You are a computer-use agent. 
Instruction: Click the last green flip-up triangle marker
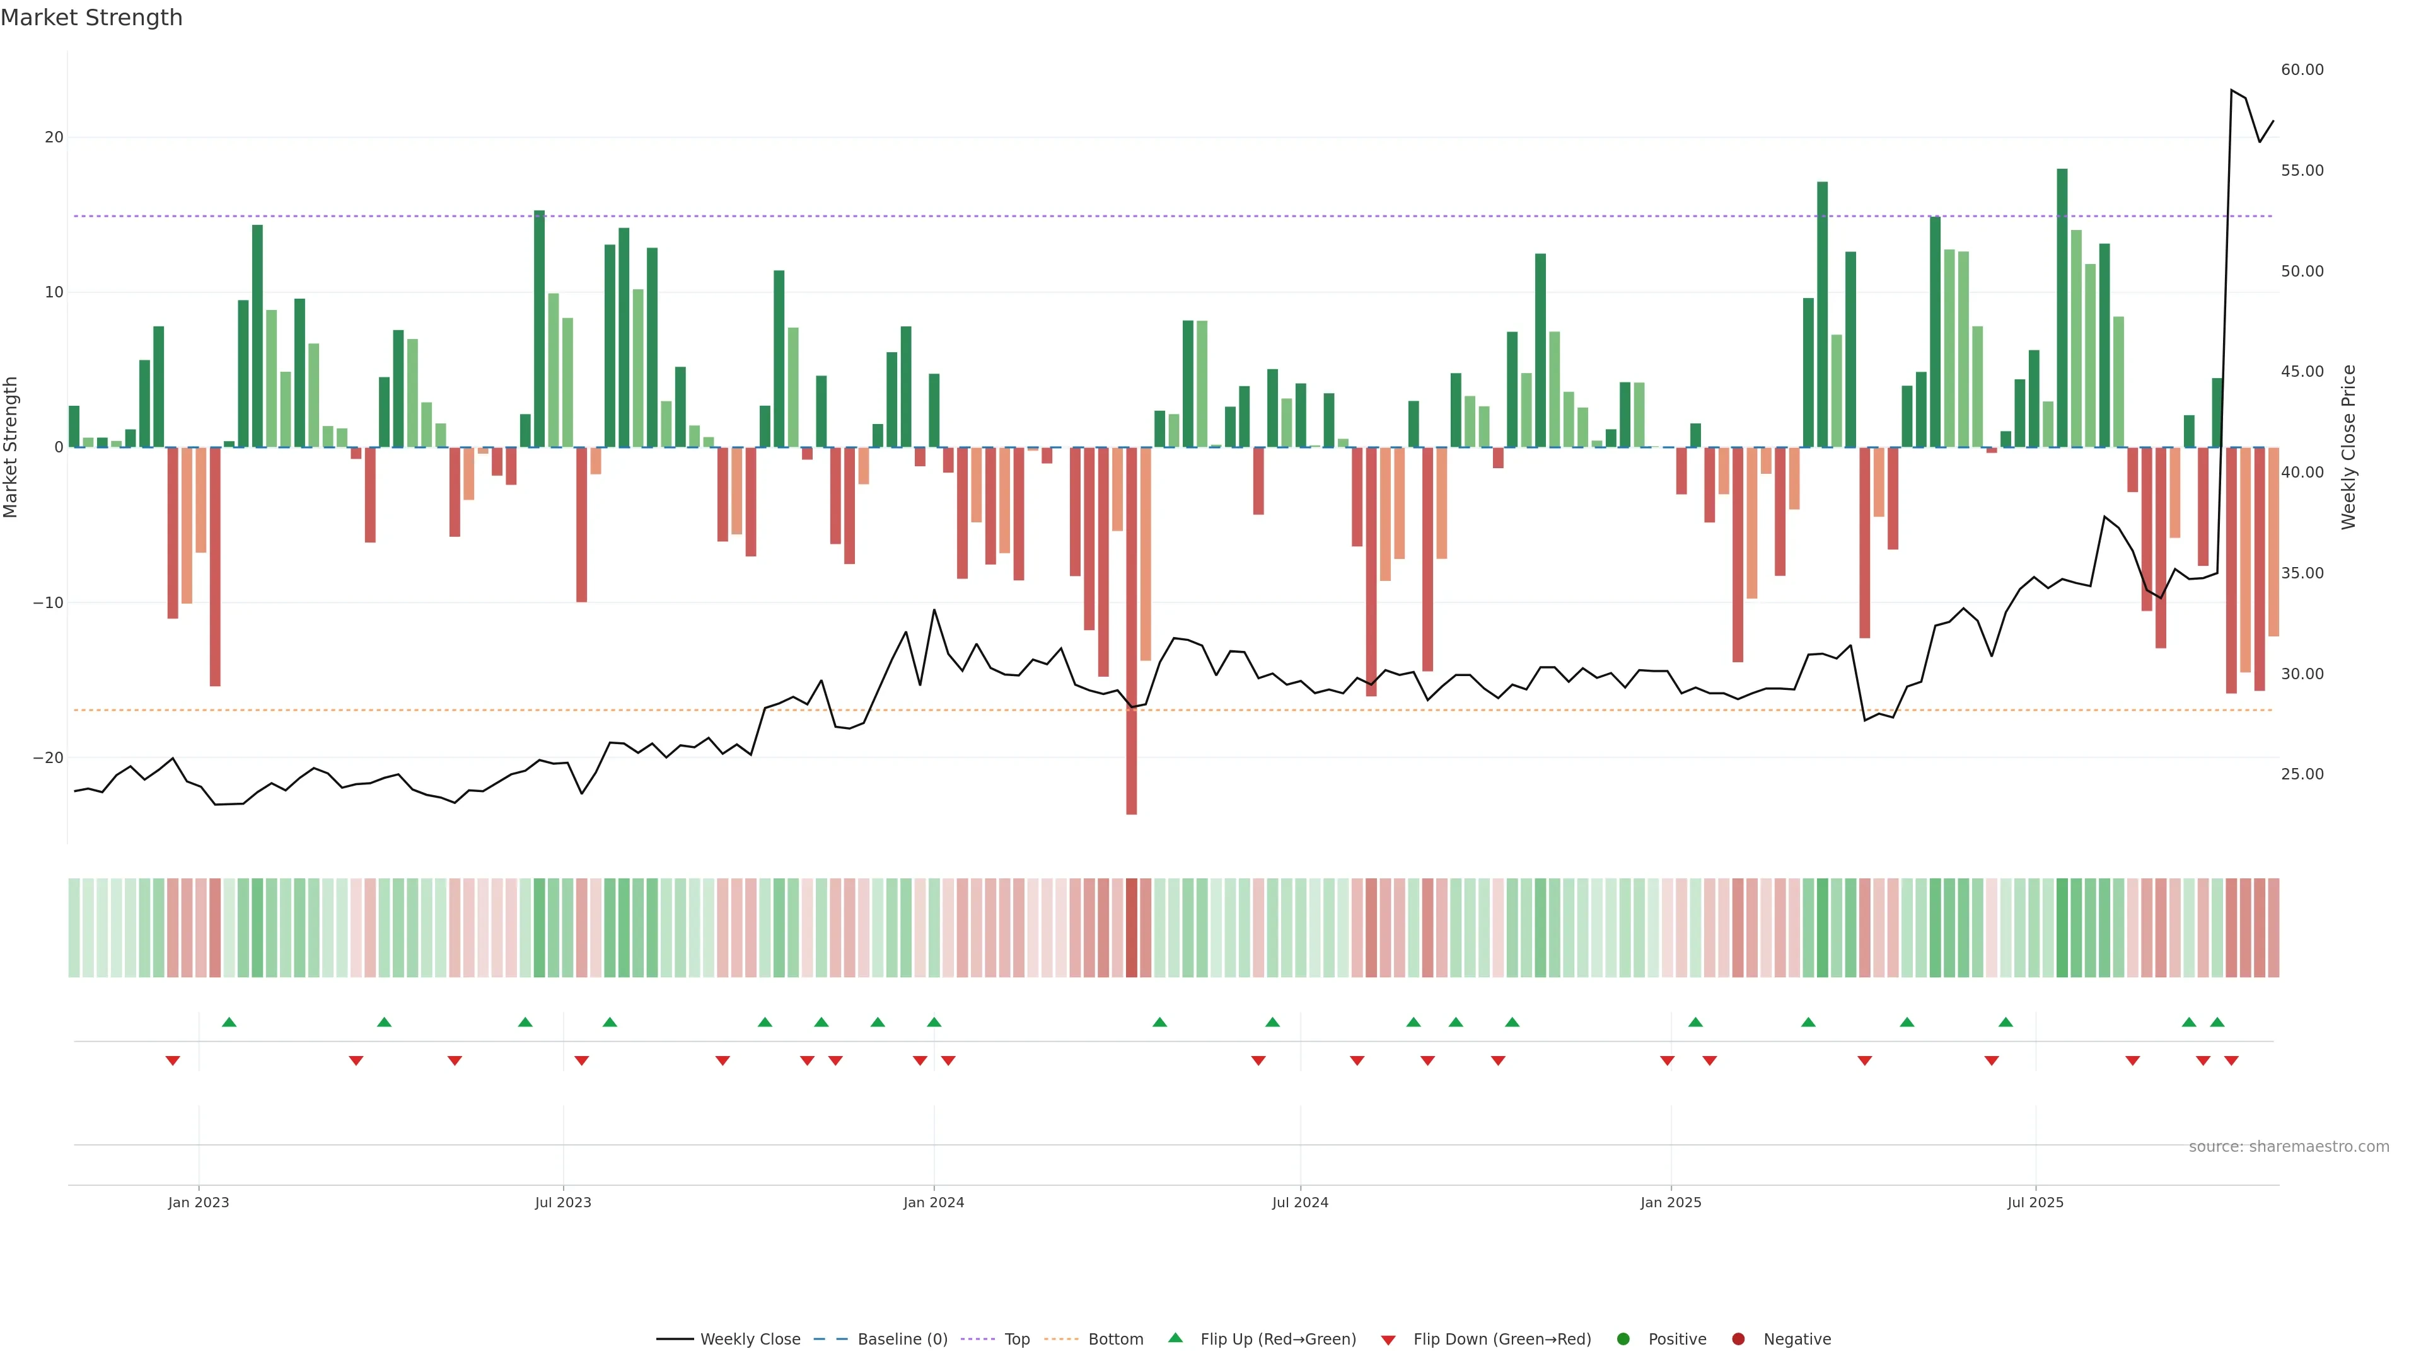(2217, 1022)
